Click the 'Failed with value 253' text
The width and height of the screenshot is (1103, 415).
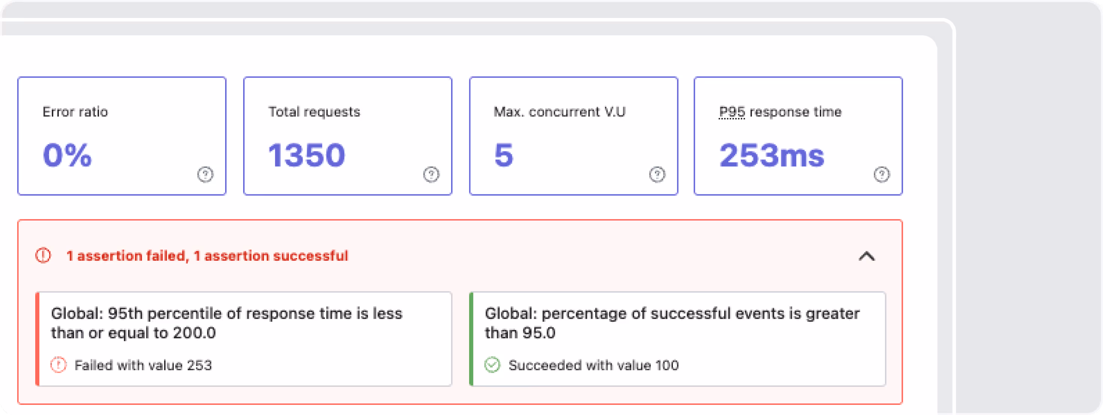(x=143, y=365)
